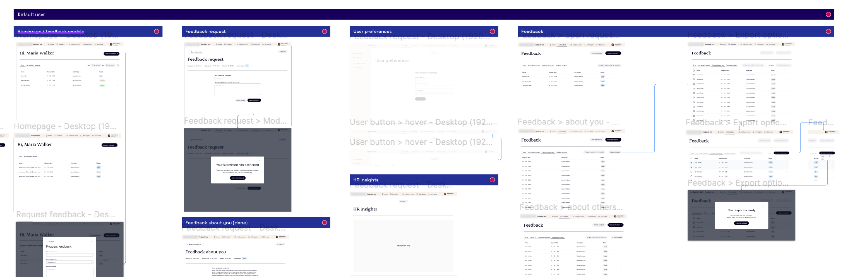Click Provide feedback in Feedback open requests frame
This screenshot has height=277, width=843.
[596, 53]
